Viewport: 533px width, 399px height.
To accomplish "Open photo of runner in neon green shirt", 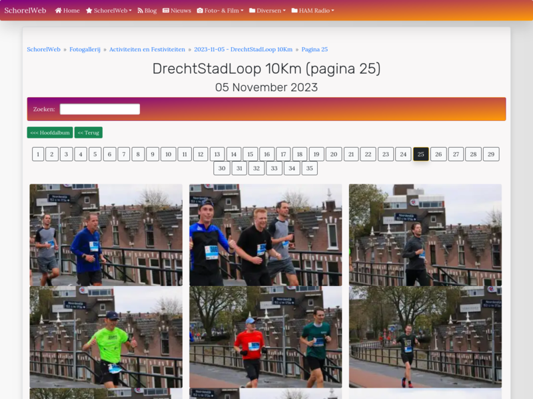I will (106, 337).
